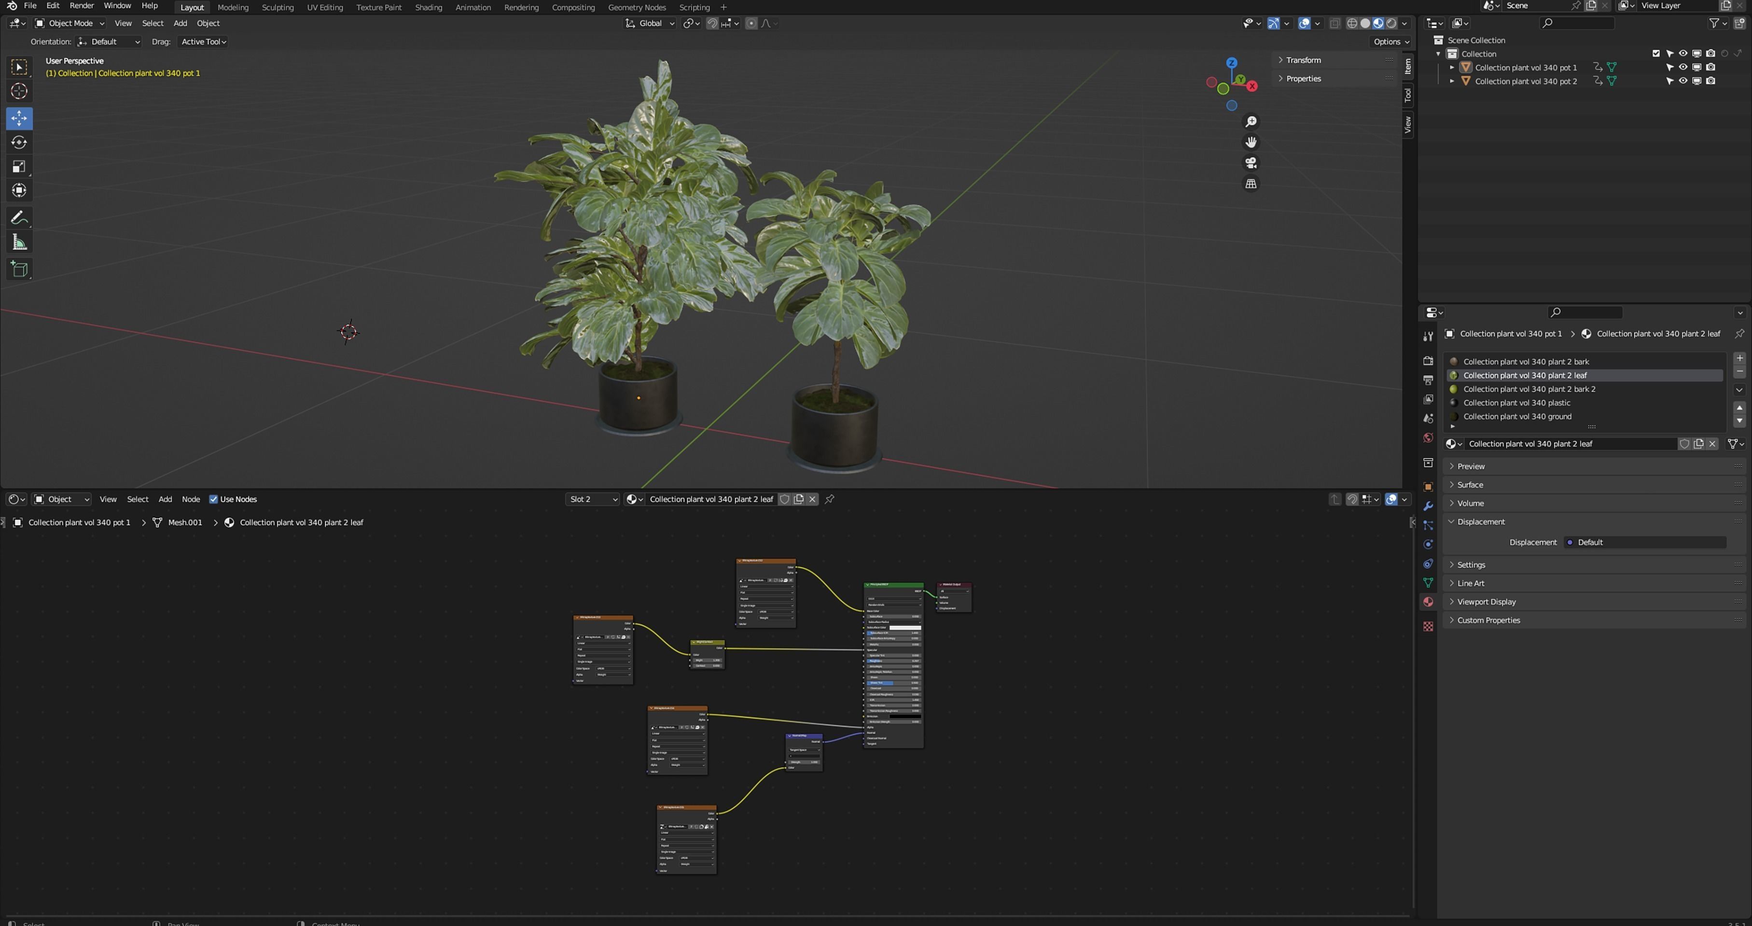Select material 'plant 2 bark 2' in slot list
This screenshot has width=1752, height=926.
pos(1585,389)
